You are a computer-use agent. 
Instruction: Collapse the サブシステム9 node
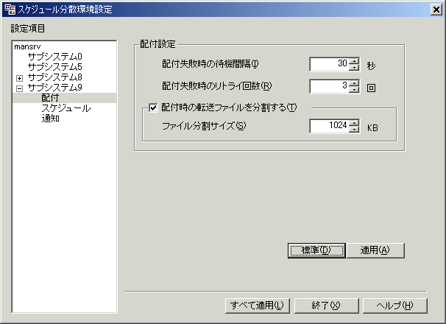pos(19,88)
